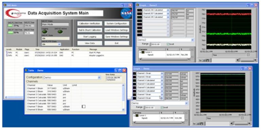Click the Cursor 1 crosshair icon in Demo2 graph

tap(143, 52)
